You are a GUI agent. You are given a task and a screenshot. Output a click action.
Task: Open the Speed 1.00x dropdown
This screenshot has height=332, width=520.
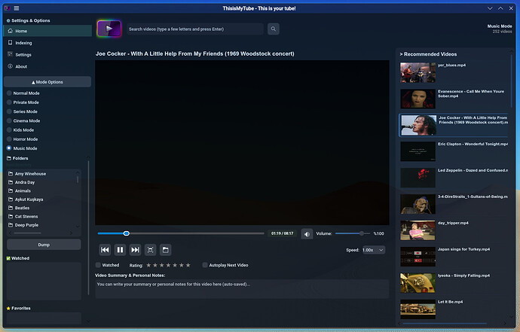[373, 250]
